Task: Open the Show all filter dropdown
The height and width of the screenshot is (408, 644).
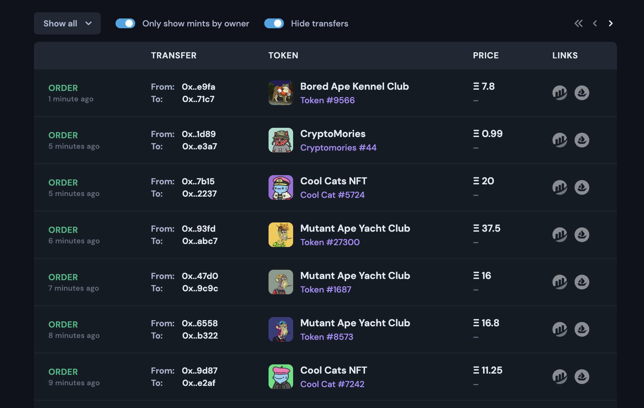Action: 67,23
